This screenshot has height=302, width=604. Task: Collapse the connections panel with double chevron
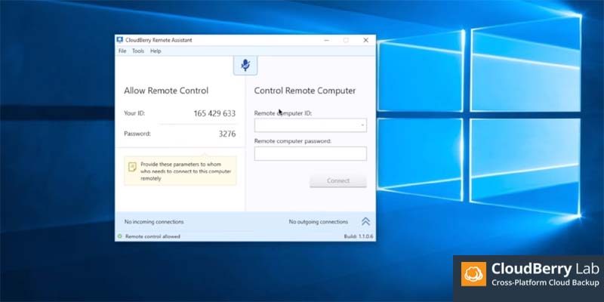pos(365,221)
